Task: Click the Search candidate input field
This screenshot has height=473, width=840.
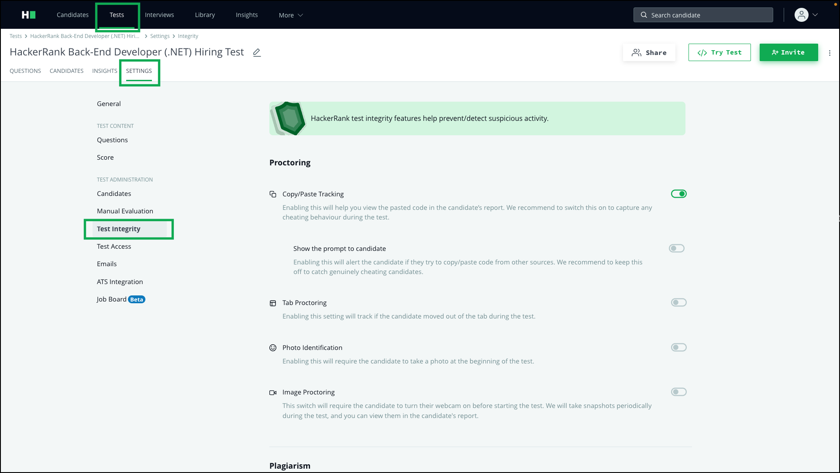Action: [703, 14]
